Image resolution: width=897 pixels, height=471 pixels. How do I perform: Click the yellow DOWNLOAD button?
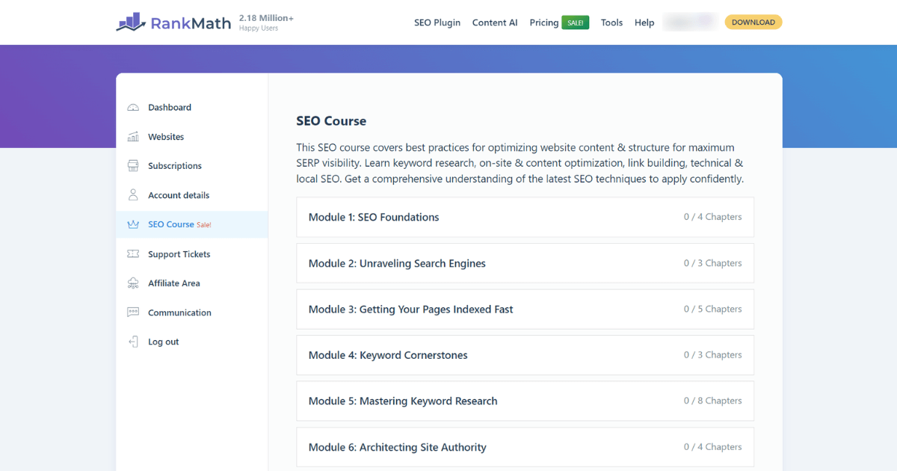[753, 22]
